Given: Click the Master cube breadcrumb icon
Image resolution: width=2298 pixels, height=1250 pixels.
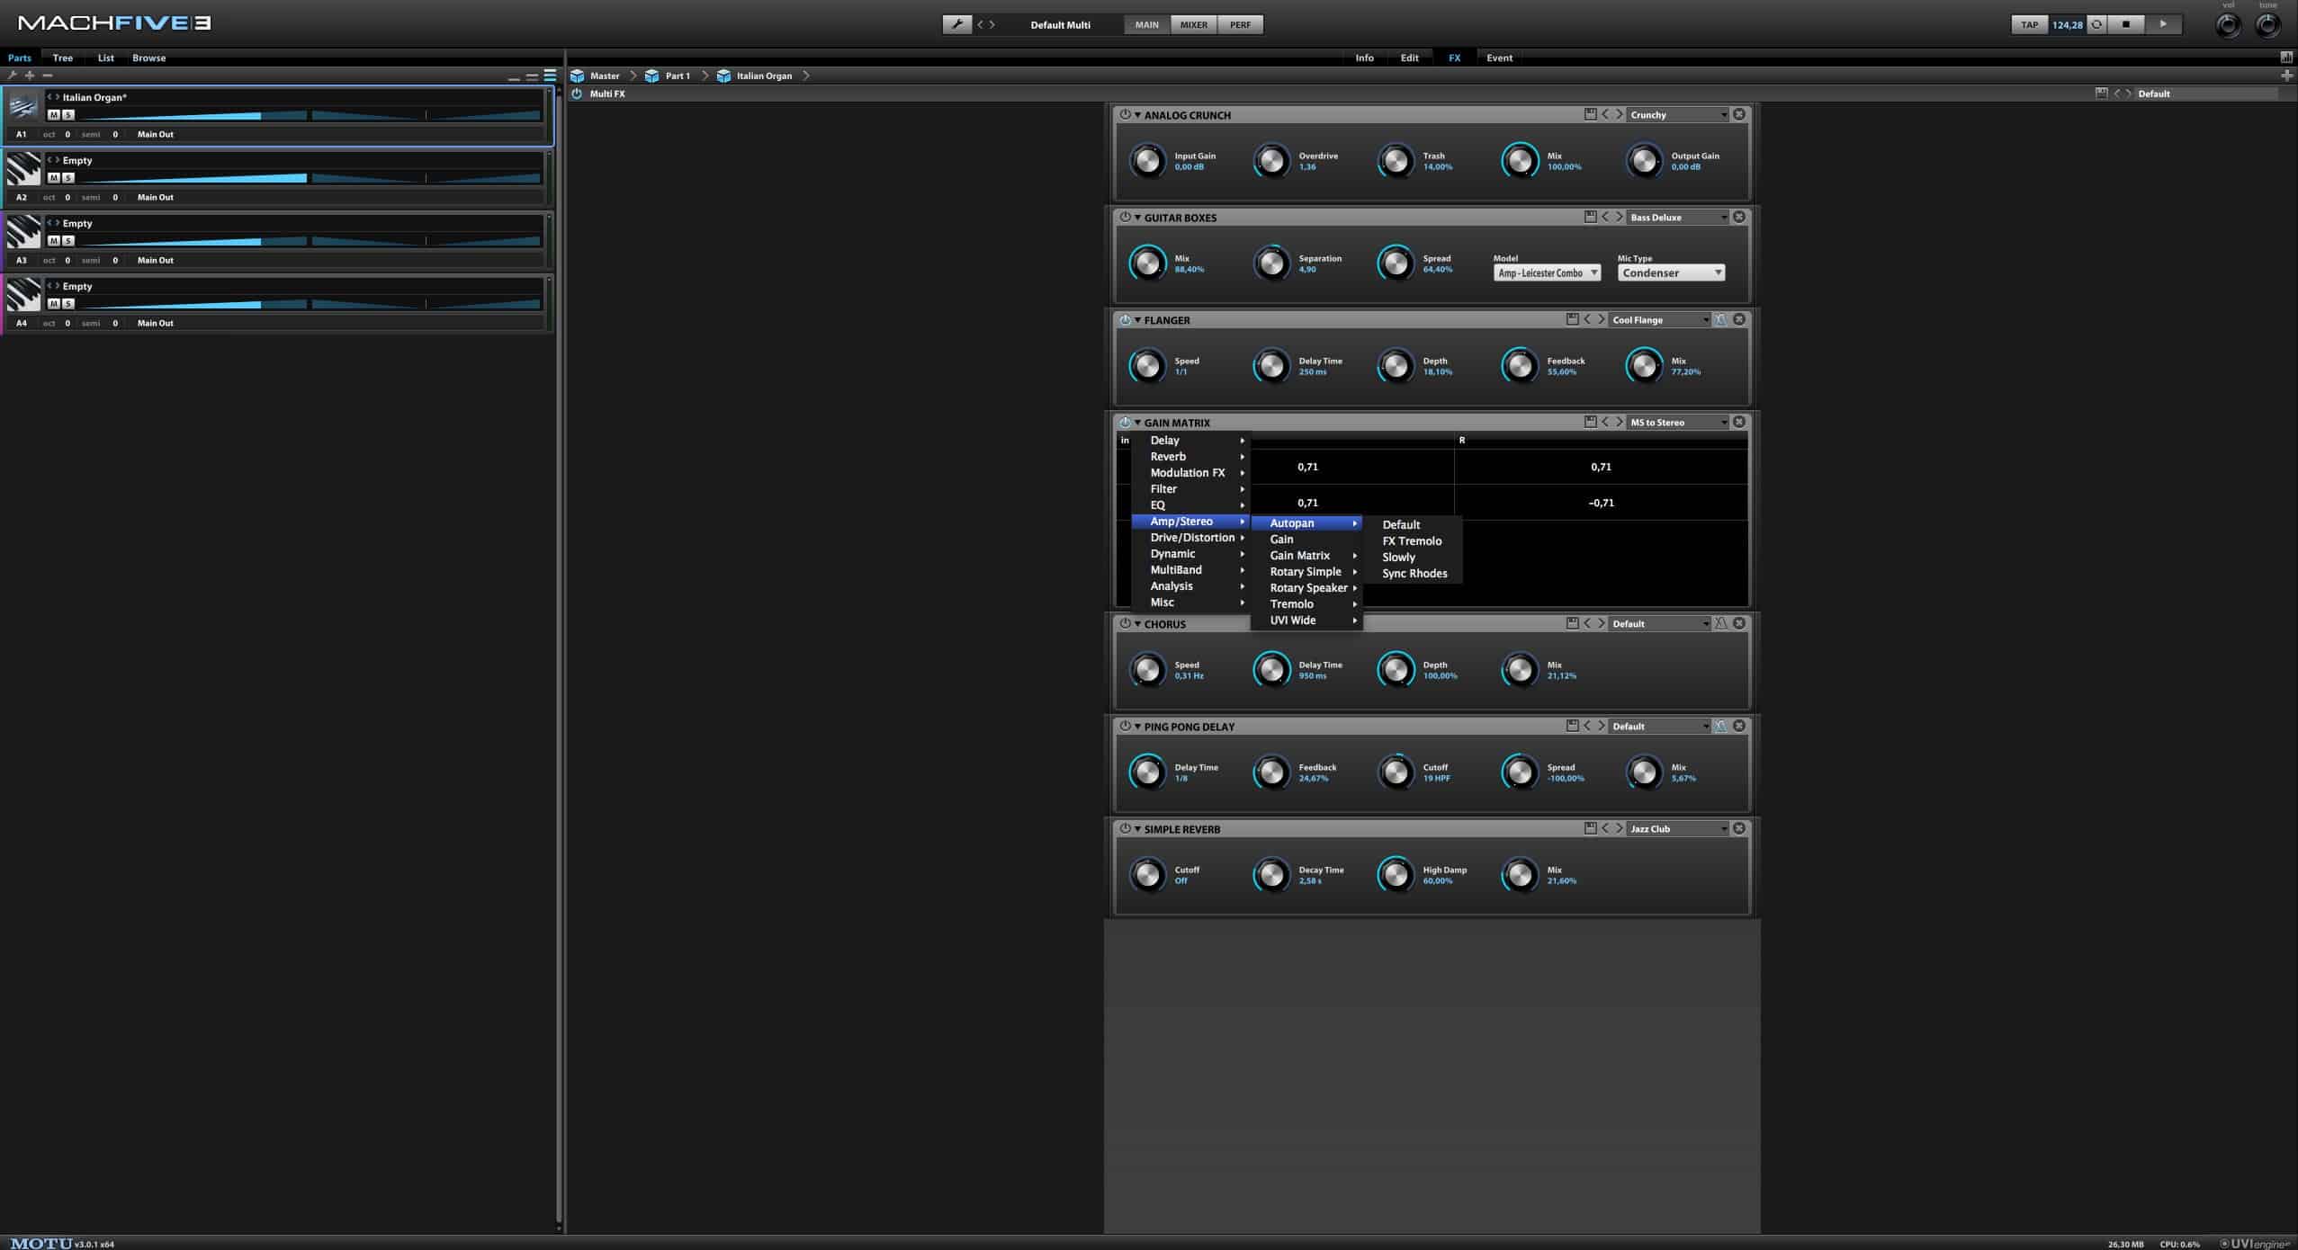Looking at the screenshot, I should pos(578,76).
